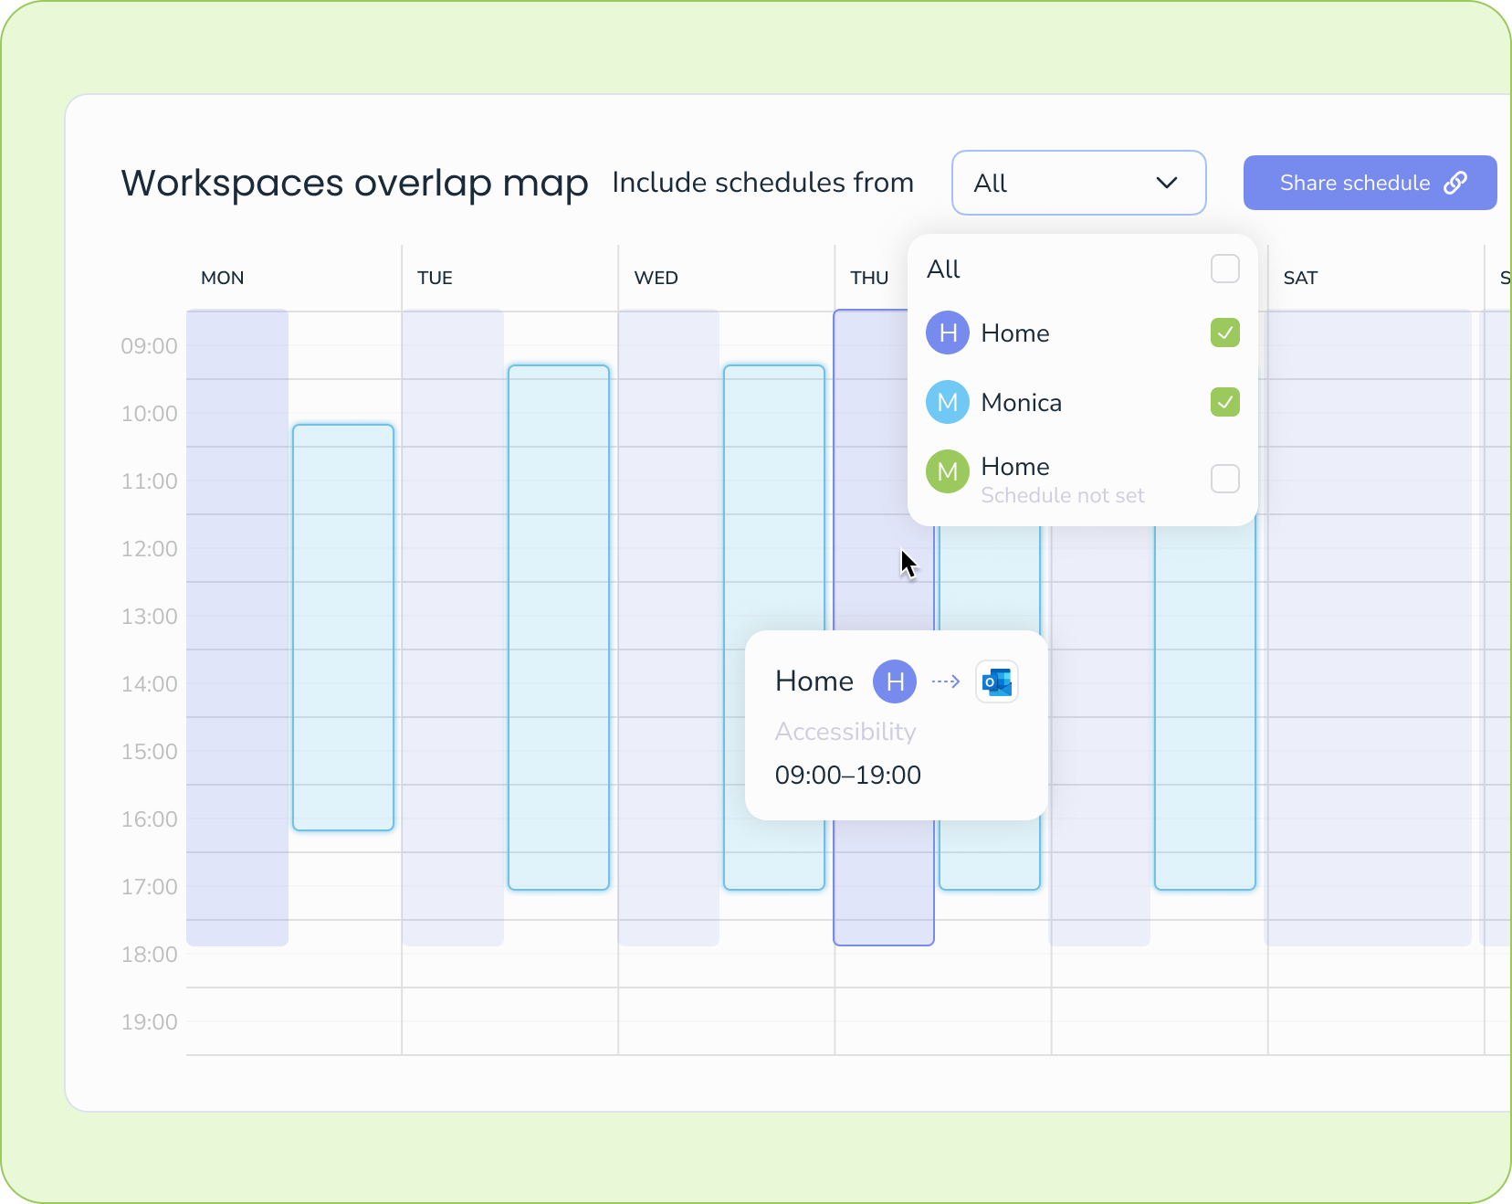Uncheck Monica's schedule checkbox
The image size is (1512, 1204).
(x=1225, y=402)
